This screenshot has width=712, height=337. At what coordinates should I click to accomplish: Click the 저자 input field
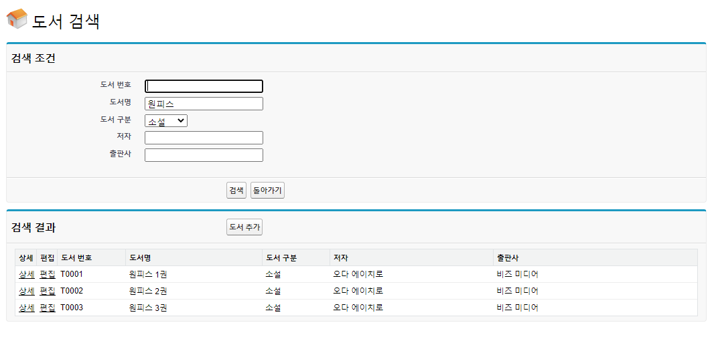204,138
